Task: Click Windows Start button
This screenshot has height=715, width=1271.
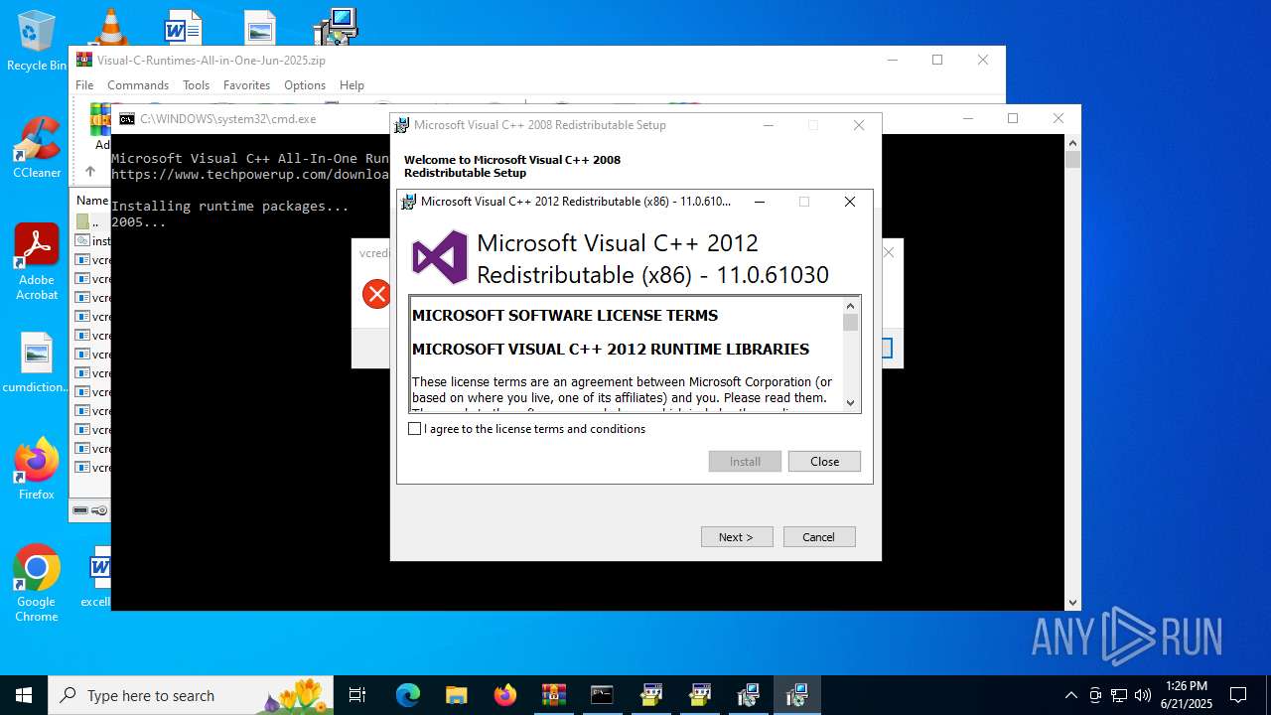Action: click(24, 695)
